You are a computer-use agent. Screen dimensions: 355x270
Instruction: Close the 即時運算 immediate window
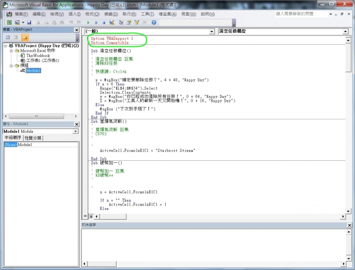coord(350,225)
